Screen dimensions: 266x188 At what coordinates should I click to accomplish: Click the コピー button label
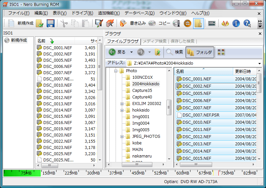pyautogui.click(x=164, y=23)
